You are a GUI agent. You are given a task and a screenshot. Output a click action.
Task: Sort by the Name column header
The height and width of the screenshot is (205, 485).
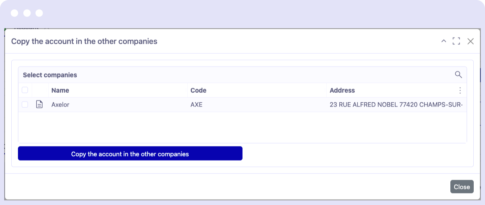point(60,90)
